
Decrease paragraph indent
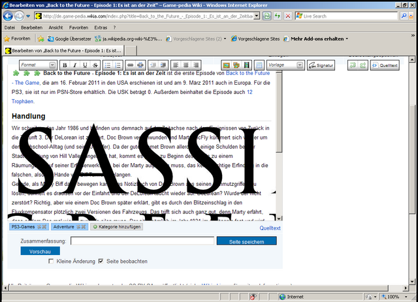tap(153, 65)
